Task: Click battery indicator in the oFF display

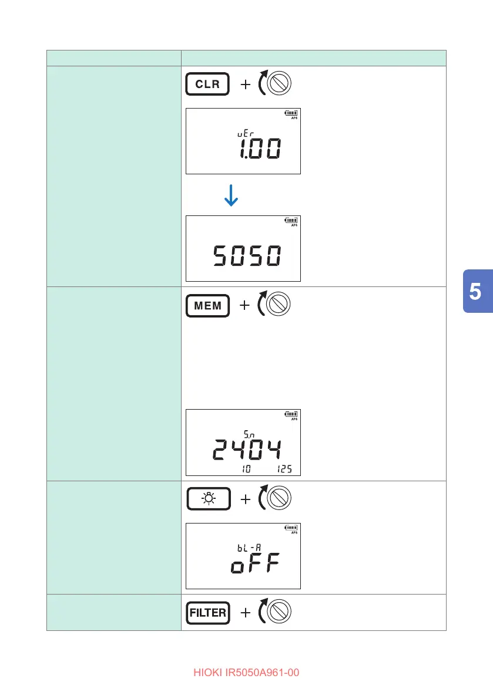Action: [291, 528]
